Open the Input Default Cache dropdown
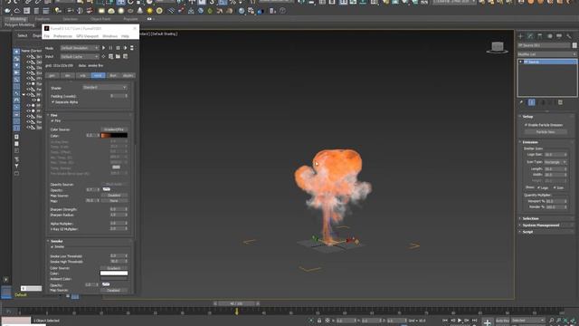 click(80, 56)
